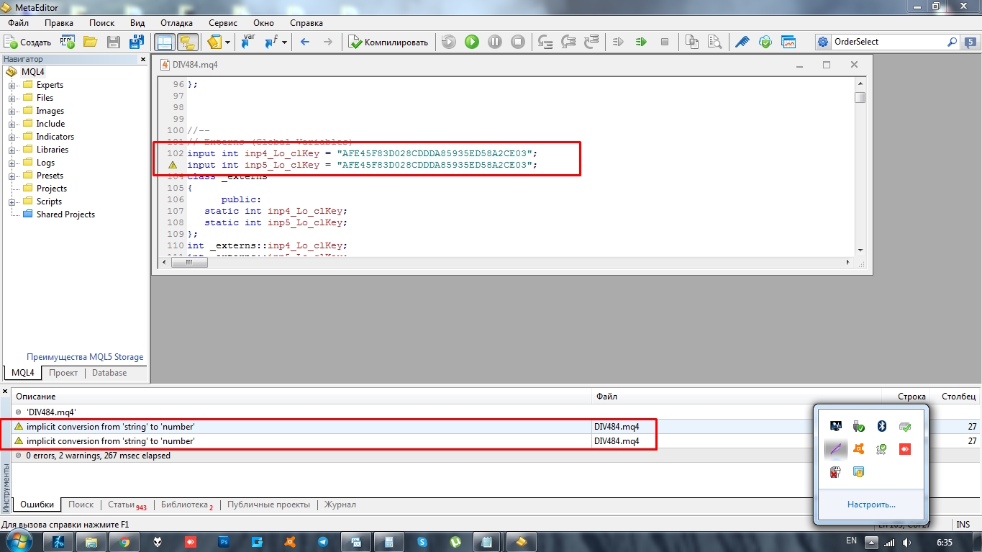Click the horizontal scrollbar thumb in editor
Image resolution: width=982 pixels, height=552 pixels.
[x=189, y=263]
